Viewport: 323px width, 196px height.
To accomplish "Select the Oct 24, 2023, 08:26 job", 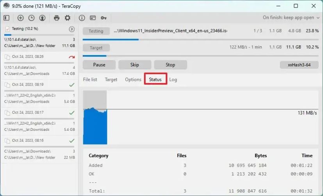I will pos(39,65).
